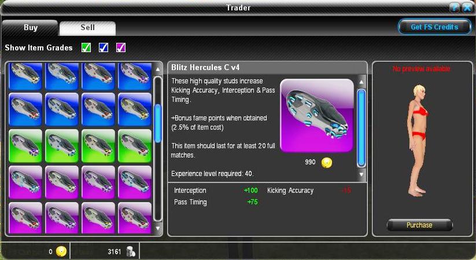Screen dimensions: 476x260
Task: Toggle the blue item grade checkbox
Action: click(104, 47)
